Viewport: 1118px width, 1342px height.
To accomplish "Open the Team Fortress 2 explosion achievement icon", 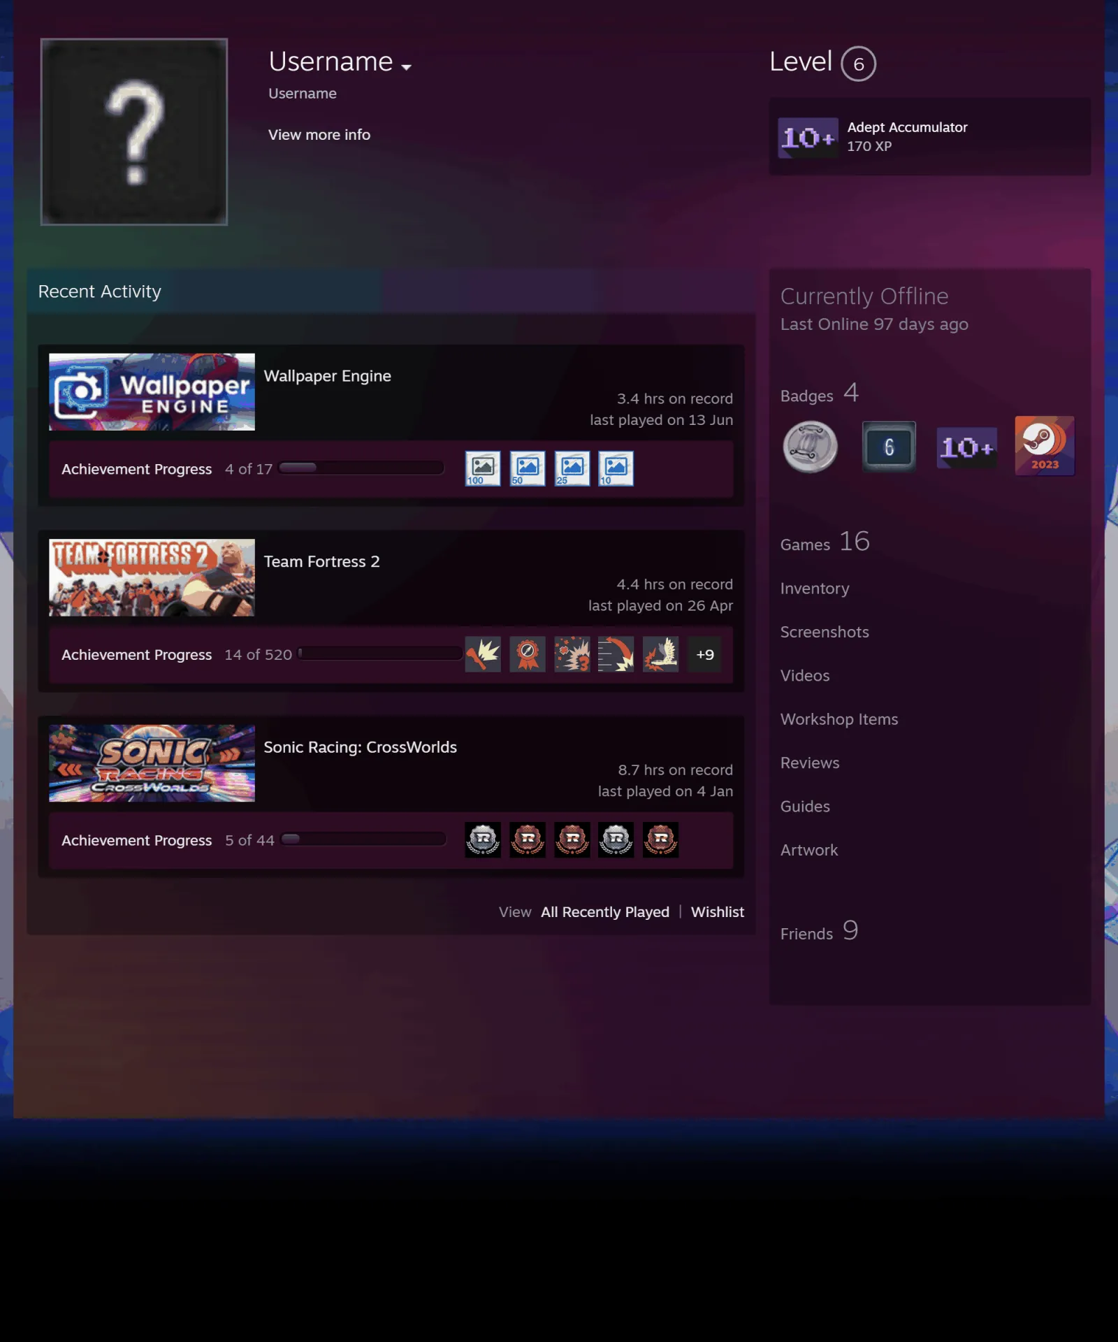I will 572,654.
